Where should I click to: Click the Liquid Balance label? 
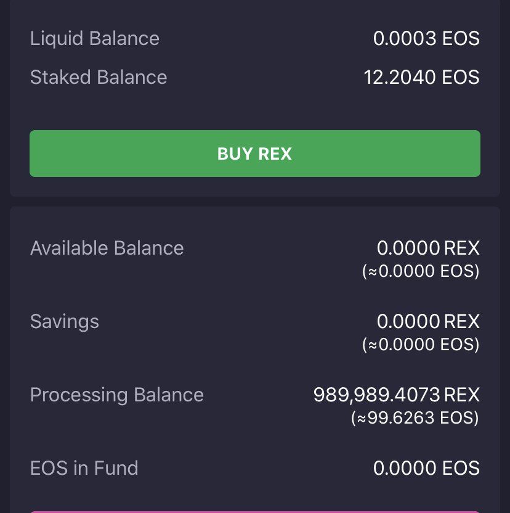pos(95,38)
